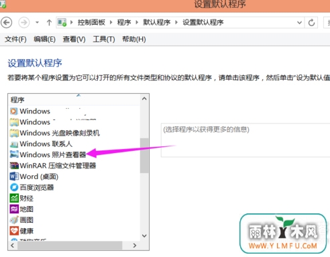This screenshot has height=257, width=330.
Task: Select 设置默认程序 in the address breadcrumb
Action: pyautogui.click(x=203, y=22)
